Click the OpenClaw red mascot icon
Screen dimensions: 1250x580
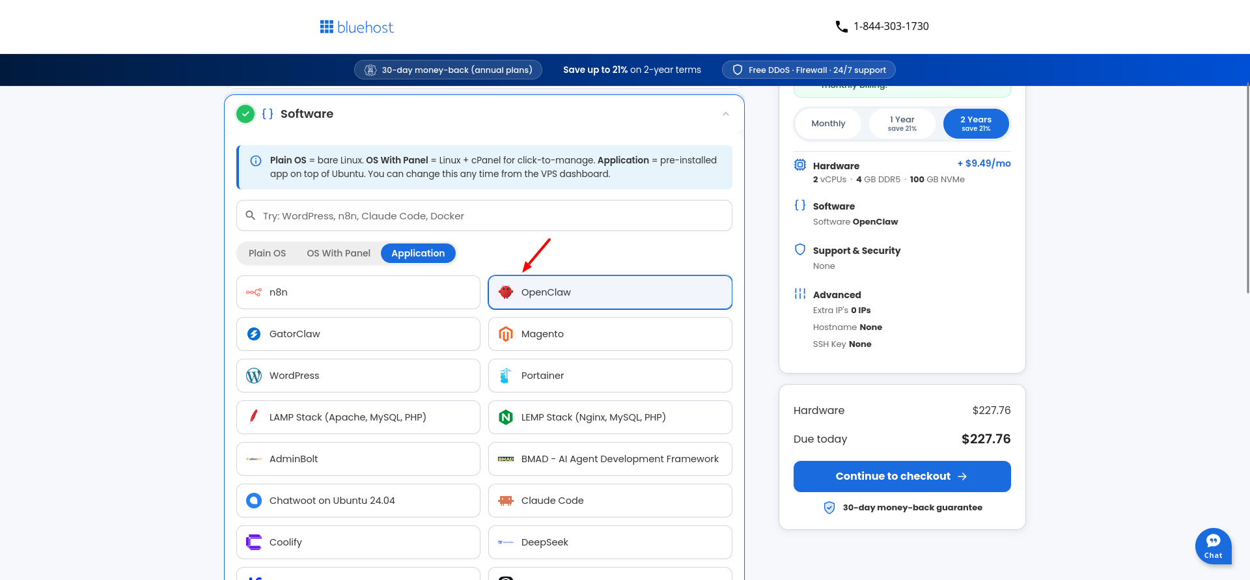tap(506, 292)
